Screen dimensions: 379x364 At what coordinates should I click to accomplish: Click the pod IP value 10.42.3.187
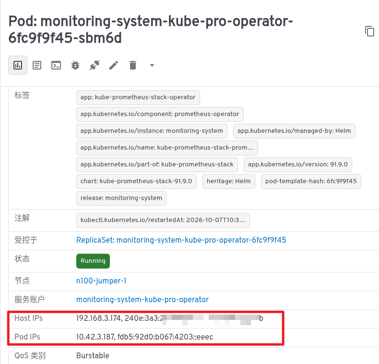[x=95, y=337]
